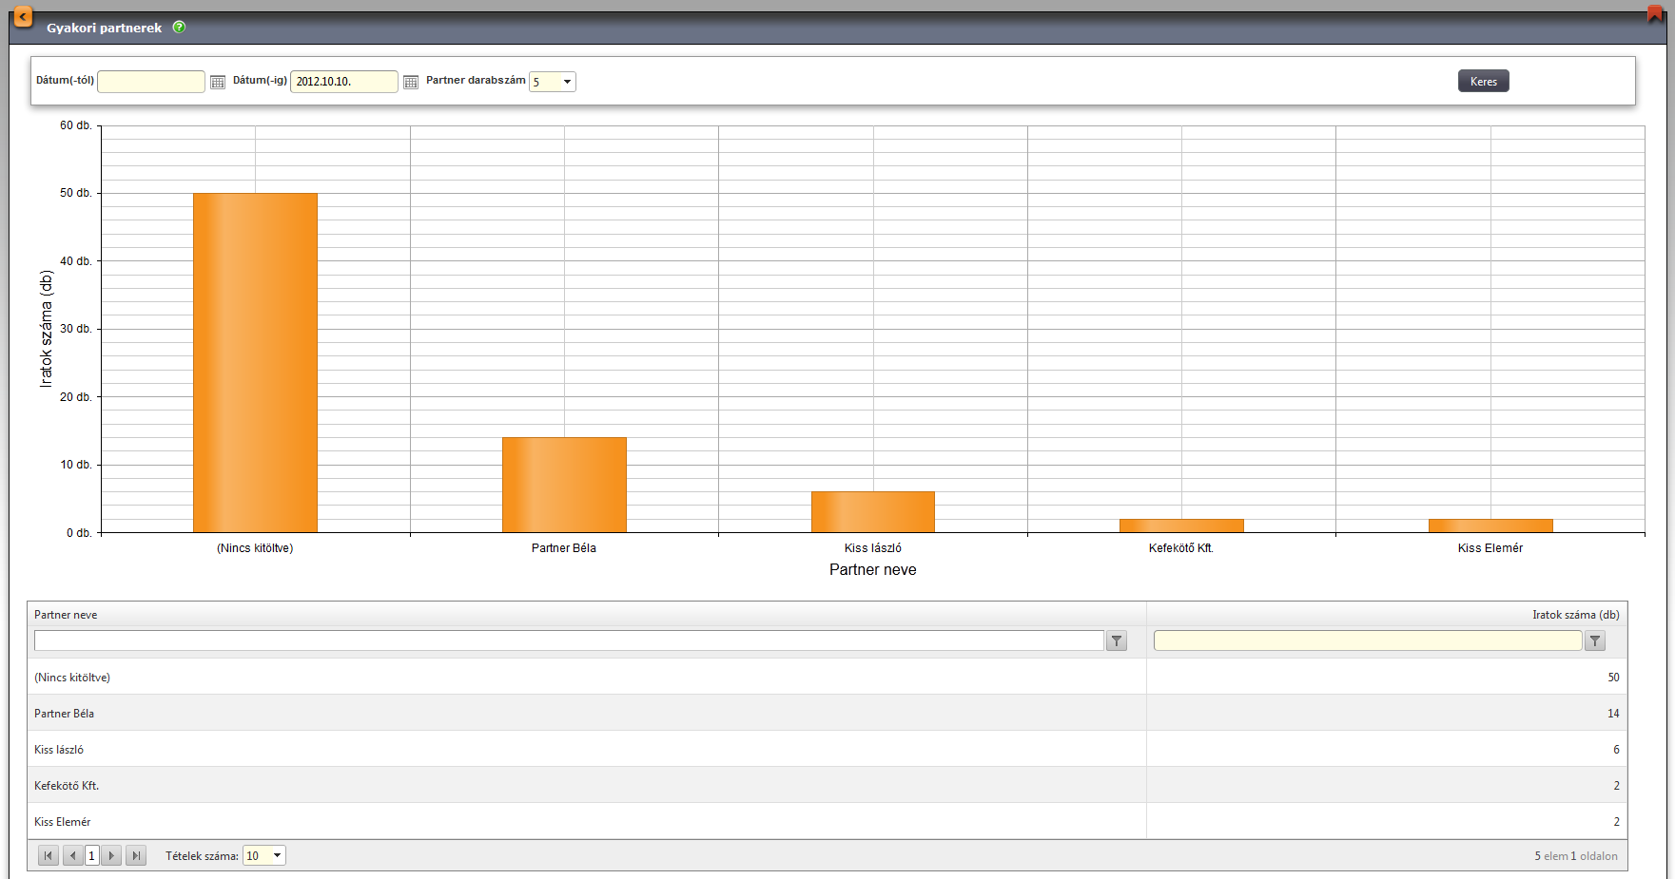
Task: Go to next page of results
Action: (111, 856)
